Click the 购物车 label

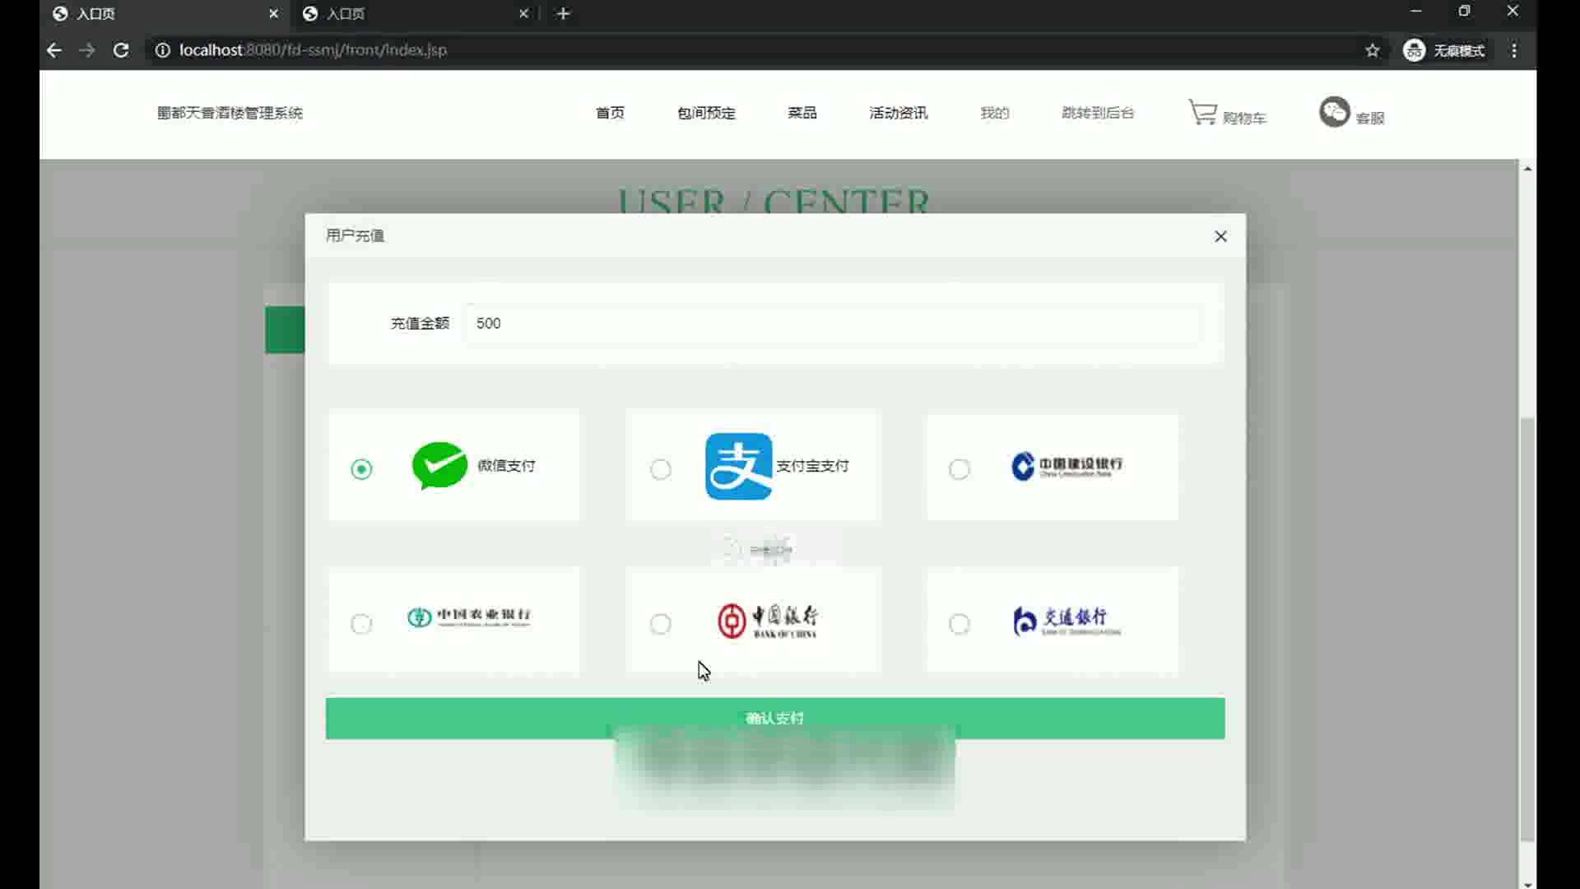click(x=1244, y=119)
